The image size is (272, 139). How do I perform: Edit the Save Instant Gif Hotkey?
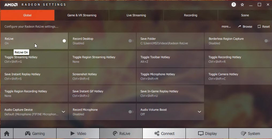click(102, 93)
